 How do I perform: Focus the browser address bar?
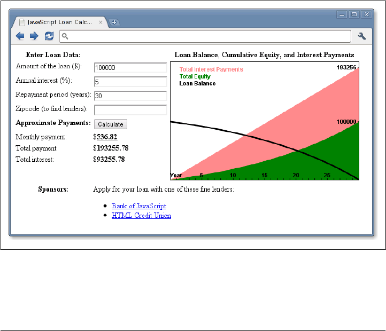pos(205,36)
